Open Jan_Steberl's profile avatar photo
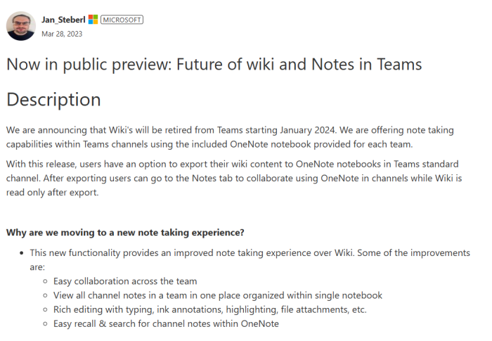Viewport: 492px width, 341px height. coord(20,26)
